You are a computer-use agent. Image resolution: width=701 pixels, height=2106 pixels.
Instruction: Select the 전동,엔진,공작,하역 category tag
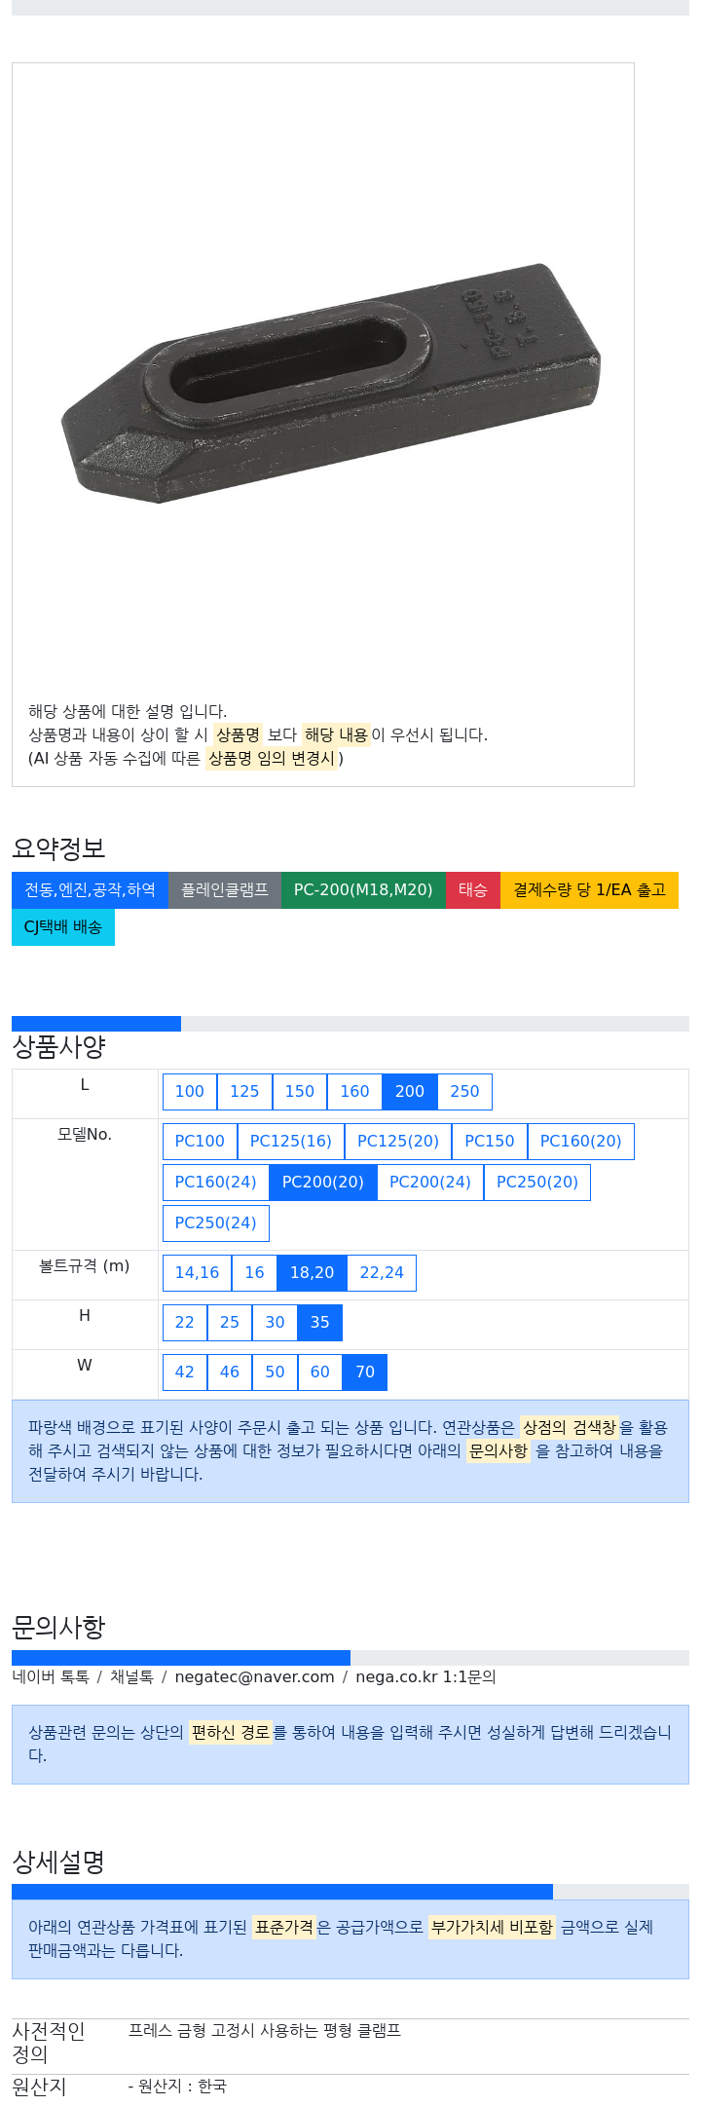click(90, 890)
